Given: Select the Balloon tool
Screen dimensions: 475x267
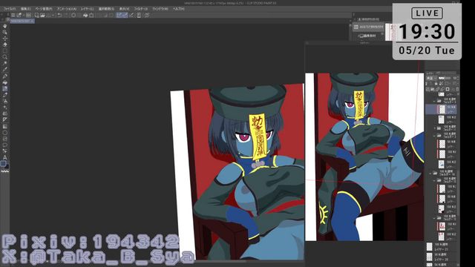Looking at the screenshot, I should [x=5, y=145].
